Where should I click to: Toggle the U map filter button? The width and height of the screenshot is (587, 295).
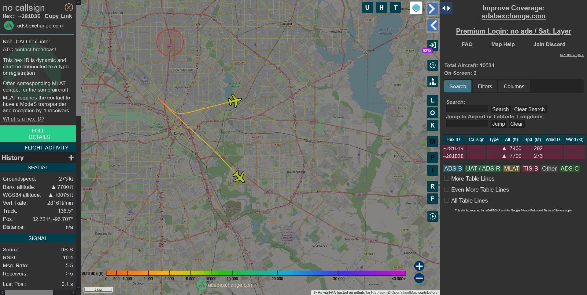pos(367,8)
